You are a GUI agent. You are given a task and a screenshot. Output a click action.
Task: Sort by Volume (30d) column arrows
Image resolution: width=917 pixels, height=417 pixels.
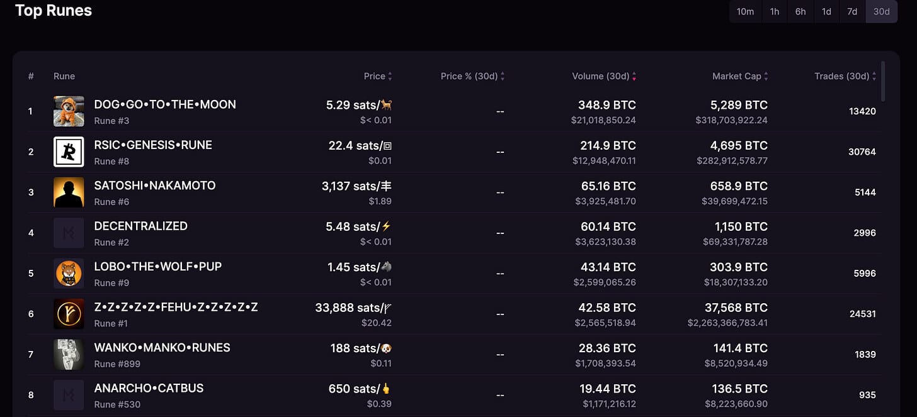pos(634,77)
